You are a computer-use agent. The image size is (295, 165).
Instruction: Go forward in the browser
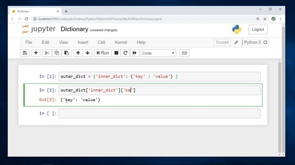(19, 19)
